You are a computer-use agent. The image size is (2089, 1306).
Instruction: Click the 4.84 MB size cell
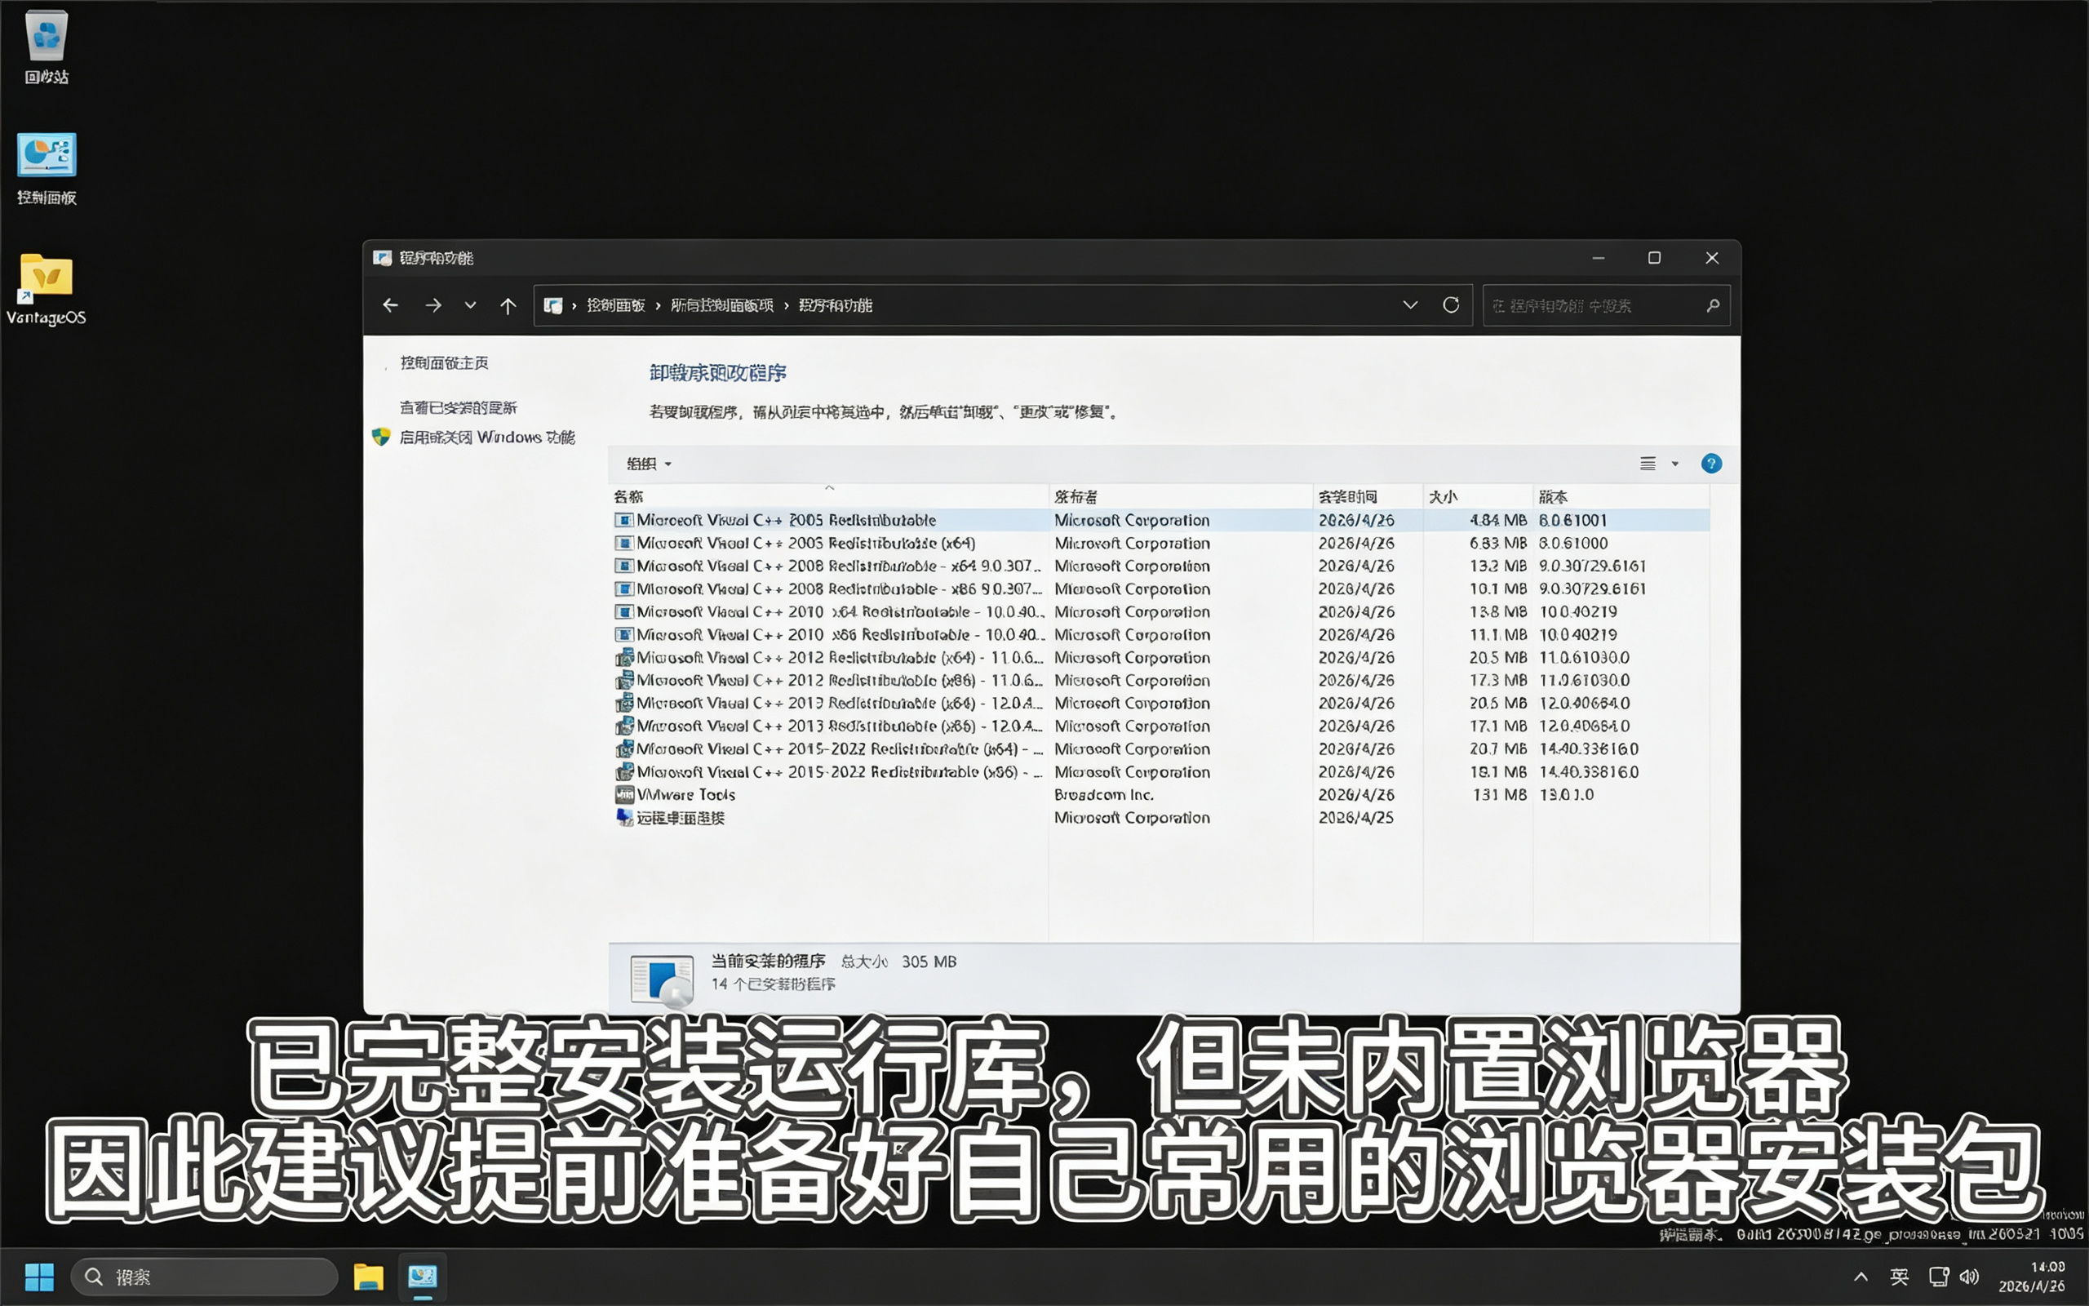pyautogui.click(x=1497, y=520)
